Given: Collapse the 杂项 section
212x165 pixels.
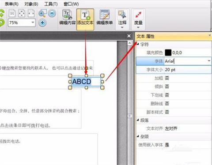Looking at the screenshot, I should [x=138, y=136].
